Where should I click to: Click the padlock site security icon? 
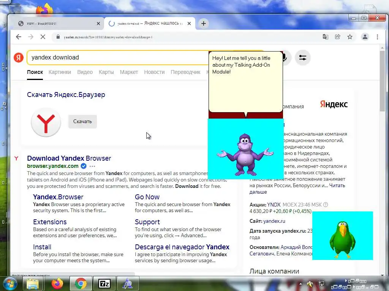(x=58, y=37)
